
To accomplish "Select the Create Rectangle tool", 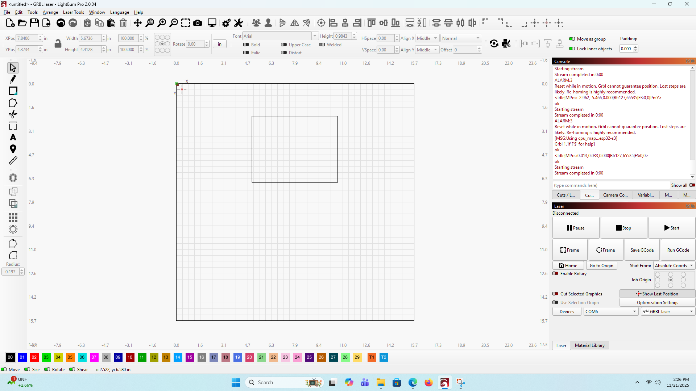I will tap(13, 91).
